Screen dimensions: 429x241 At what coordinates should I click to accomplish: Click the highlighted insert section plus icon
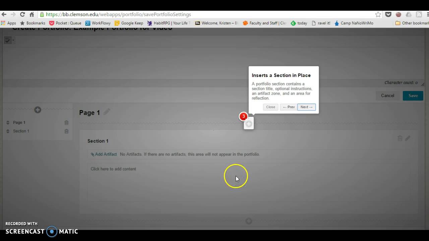pyautogui.click(x=249, y=124)
